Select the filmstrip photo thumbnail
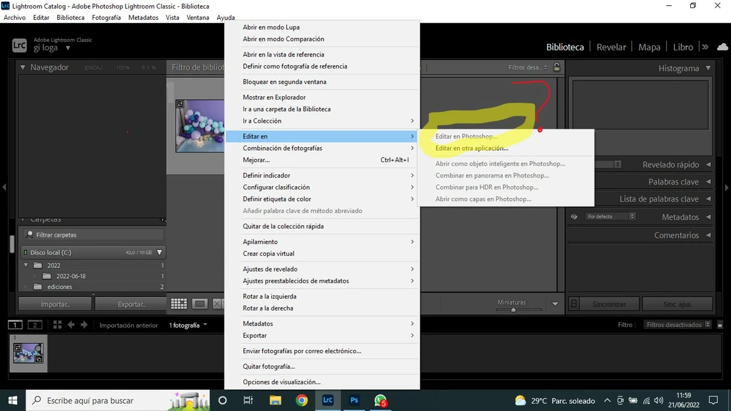This screenshot has height=411, width=731. (x=28, y=352)
